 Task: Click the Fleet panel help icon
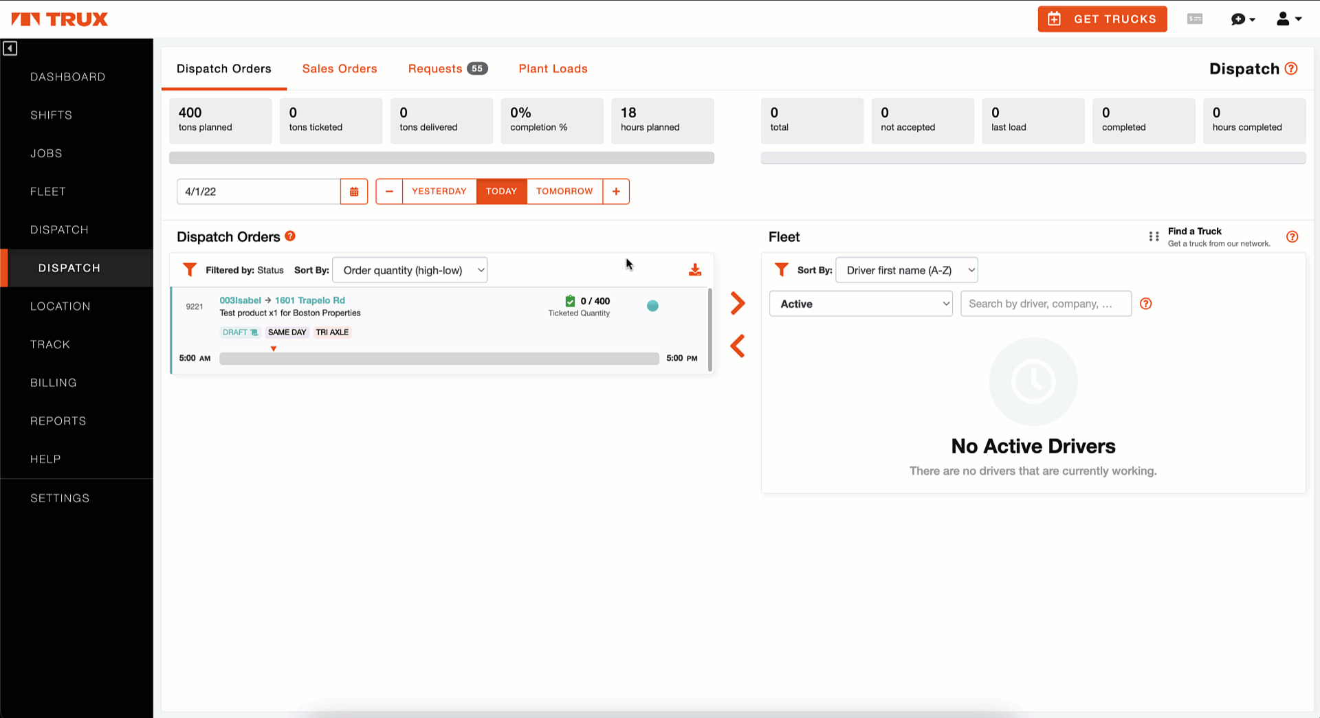click(1292, 237)
